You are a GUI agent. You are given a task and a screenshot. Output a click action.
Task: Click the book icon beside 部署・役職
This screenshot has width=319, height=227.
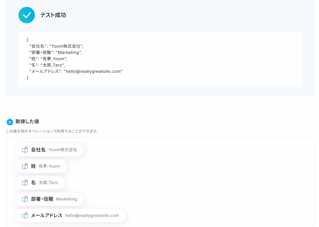coord(25,199)
